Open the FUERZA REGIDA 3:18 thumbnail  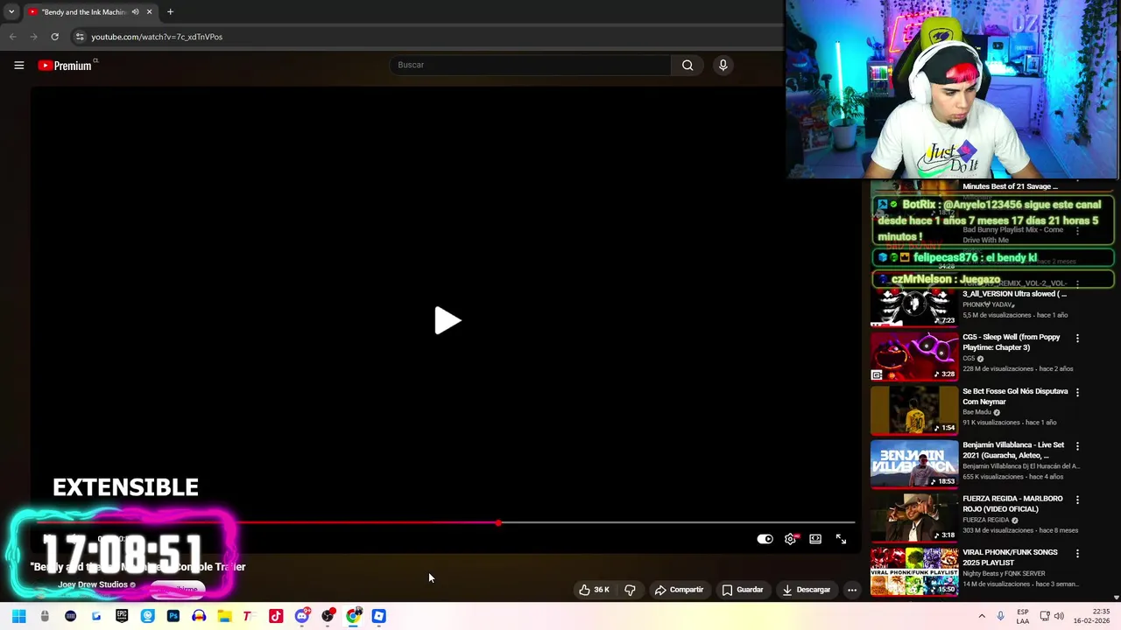(x=914, y=517)
